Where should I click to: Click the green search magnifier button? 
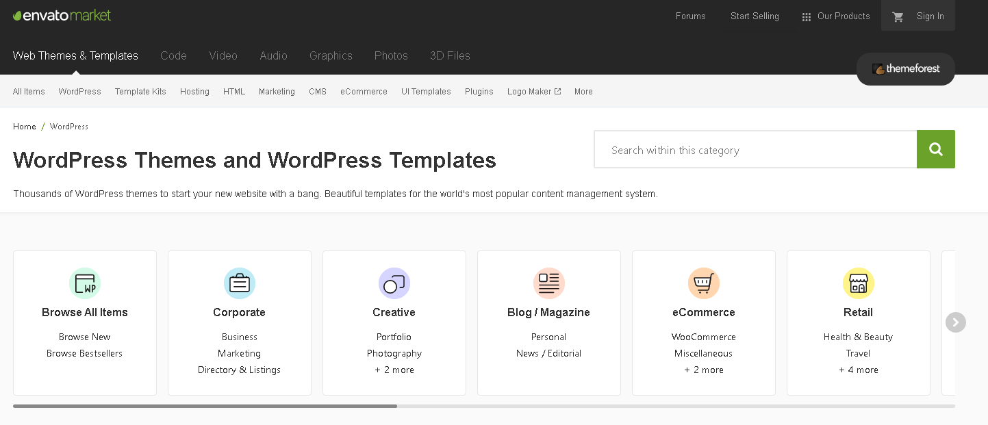point(936,149)
